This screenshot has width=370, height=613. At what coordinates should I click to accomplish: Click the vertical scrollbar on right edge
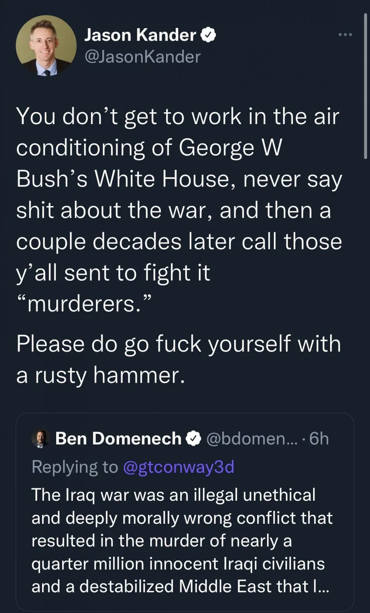click(365, 86)
